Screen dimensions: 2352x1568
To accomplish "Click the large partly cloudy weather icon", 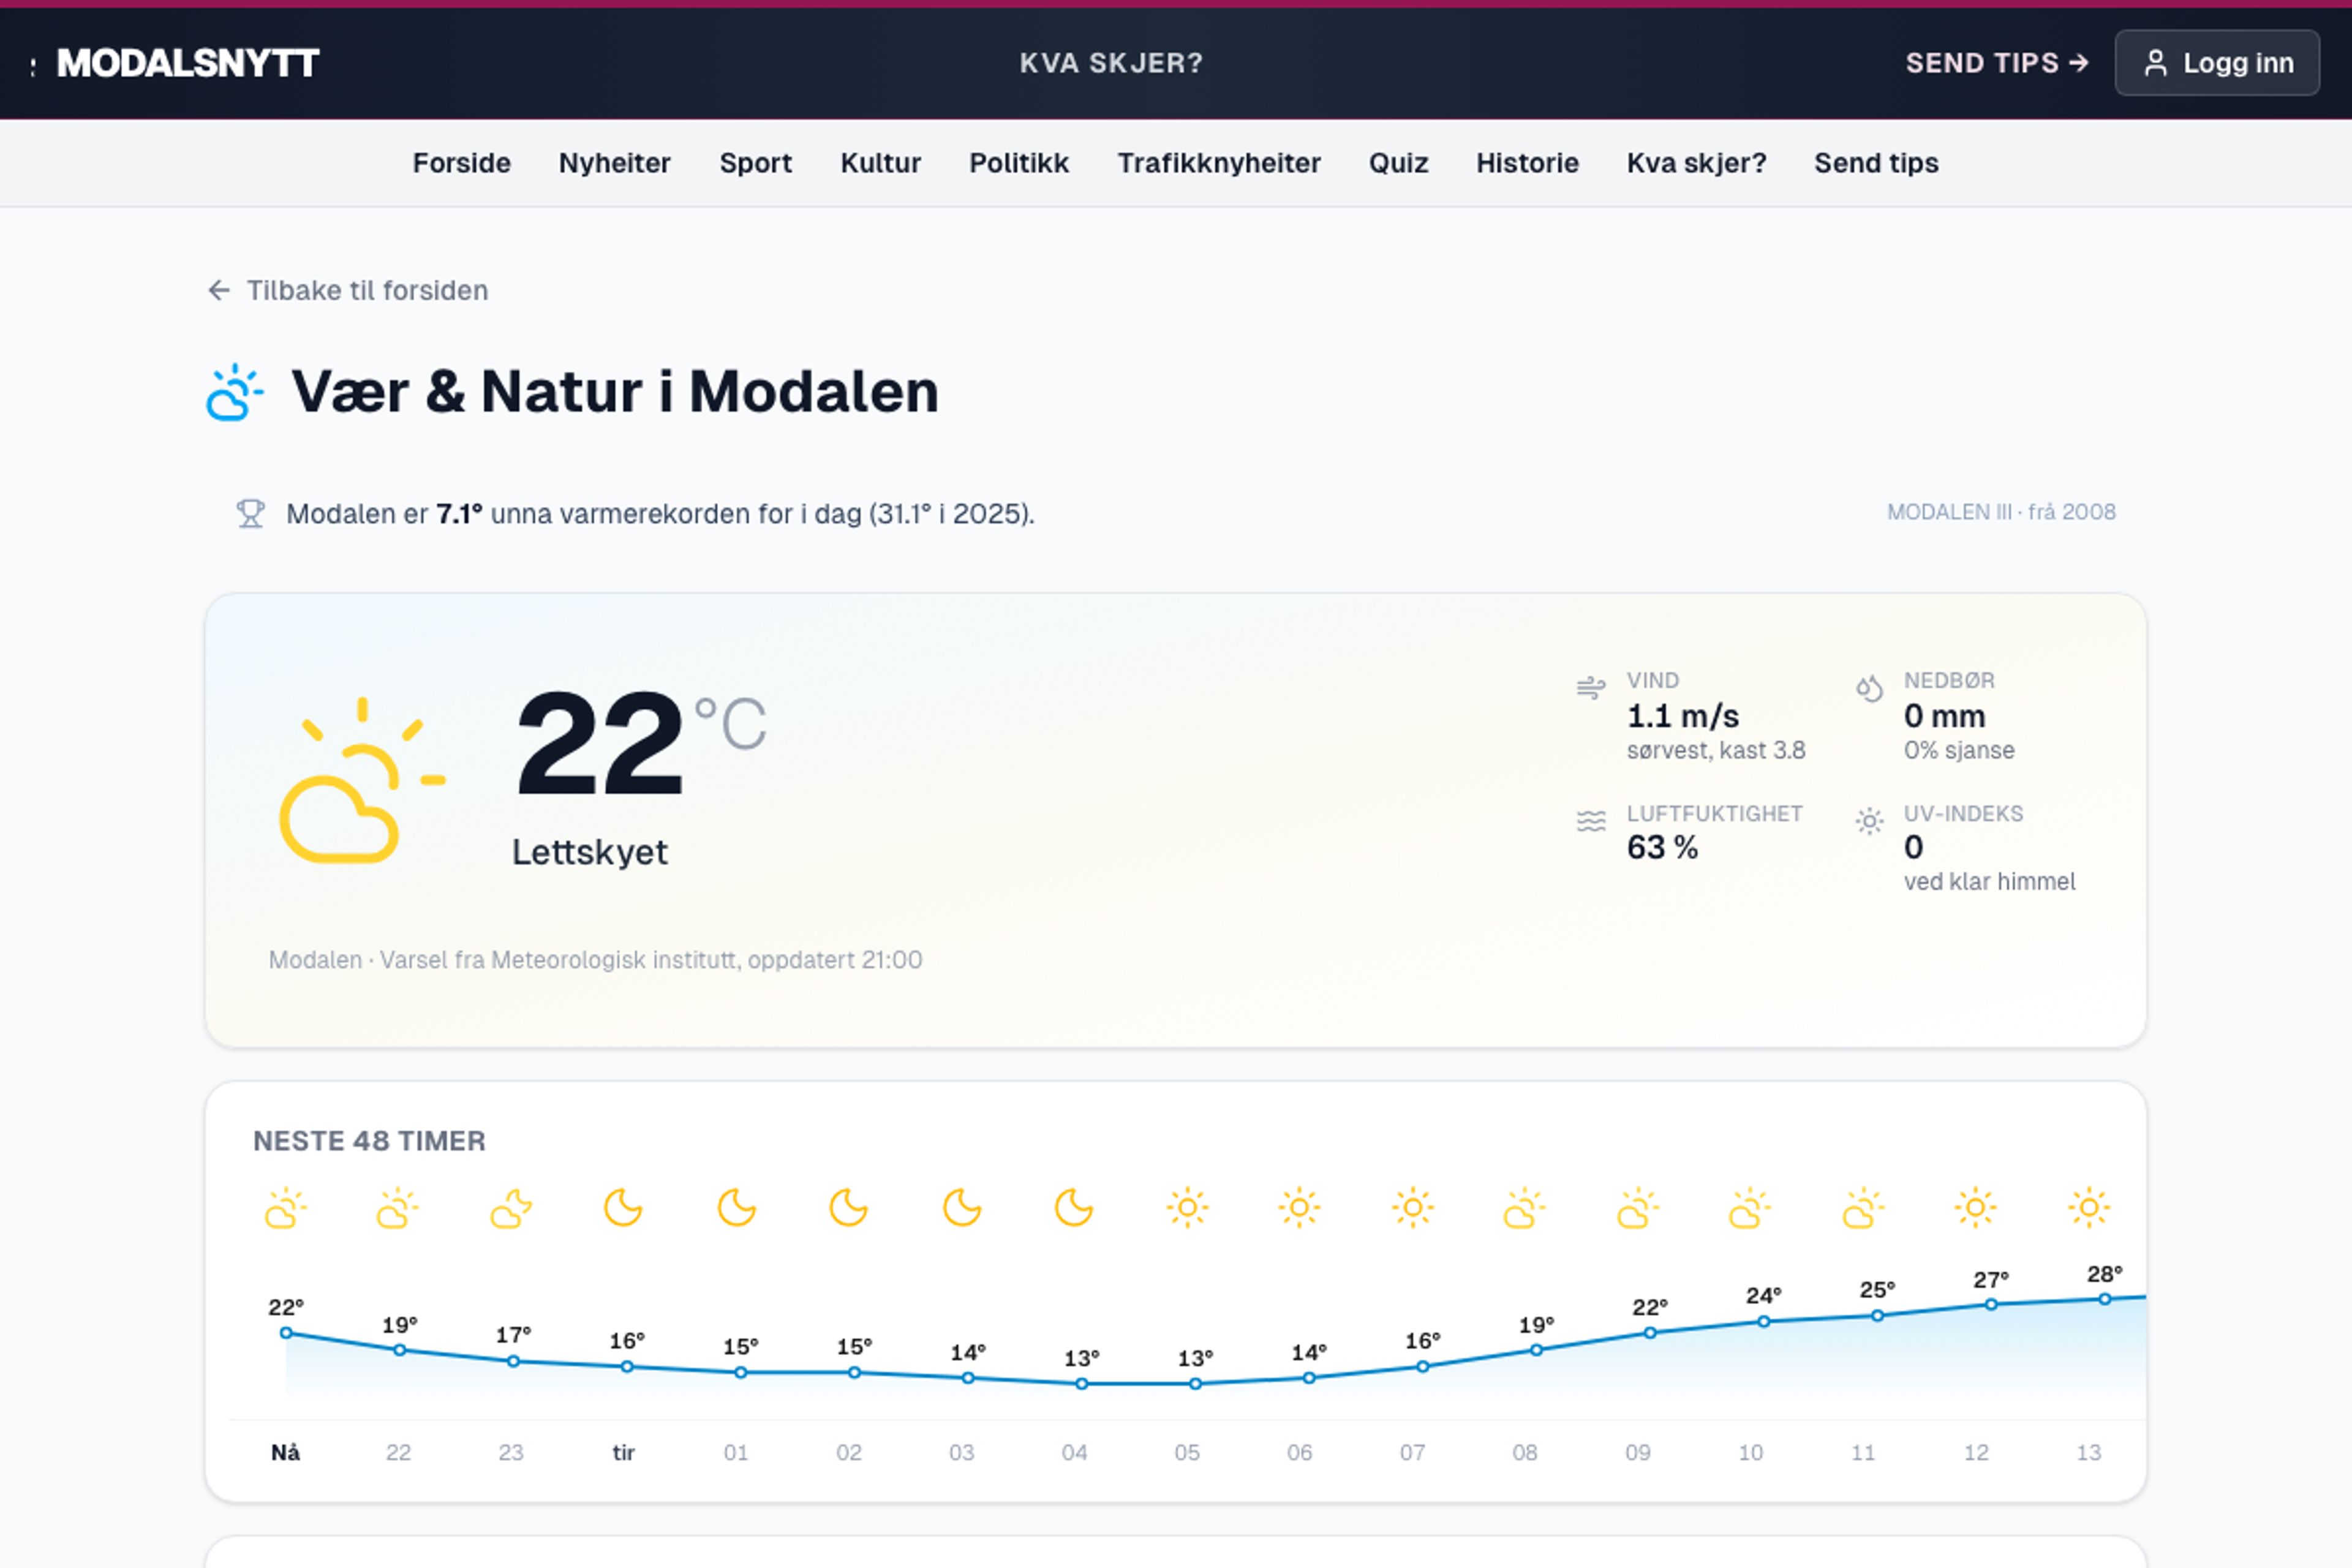I will pos(361,780).
